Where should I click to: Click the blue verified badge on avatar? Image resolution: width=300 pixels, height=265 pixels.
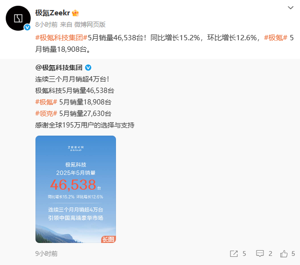[27, 27]
